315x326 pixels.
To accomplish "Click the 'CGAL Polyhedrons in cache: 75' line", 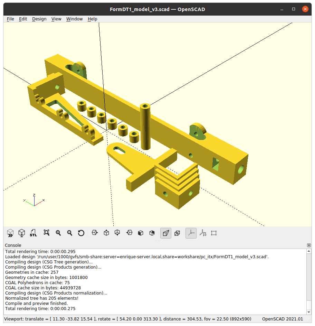I will [37, 282].
